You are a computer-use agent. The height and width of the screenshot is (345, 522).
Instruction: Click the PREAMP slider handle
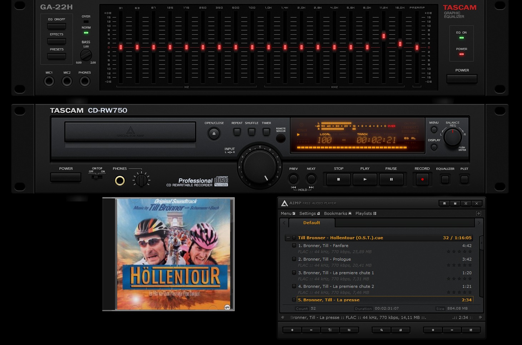[x=417, y=47]
